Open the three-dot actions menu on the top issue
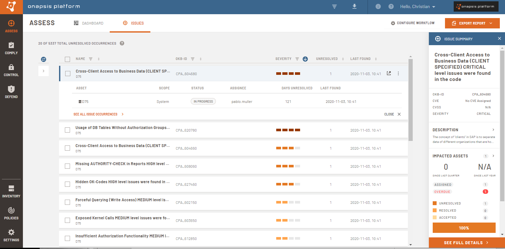 (398, 73)
